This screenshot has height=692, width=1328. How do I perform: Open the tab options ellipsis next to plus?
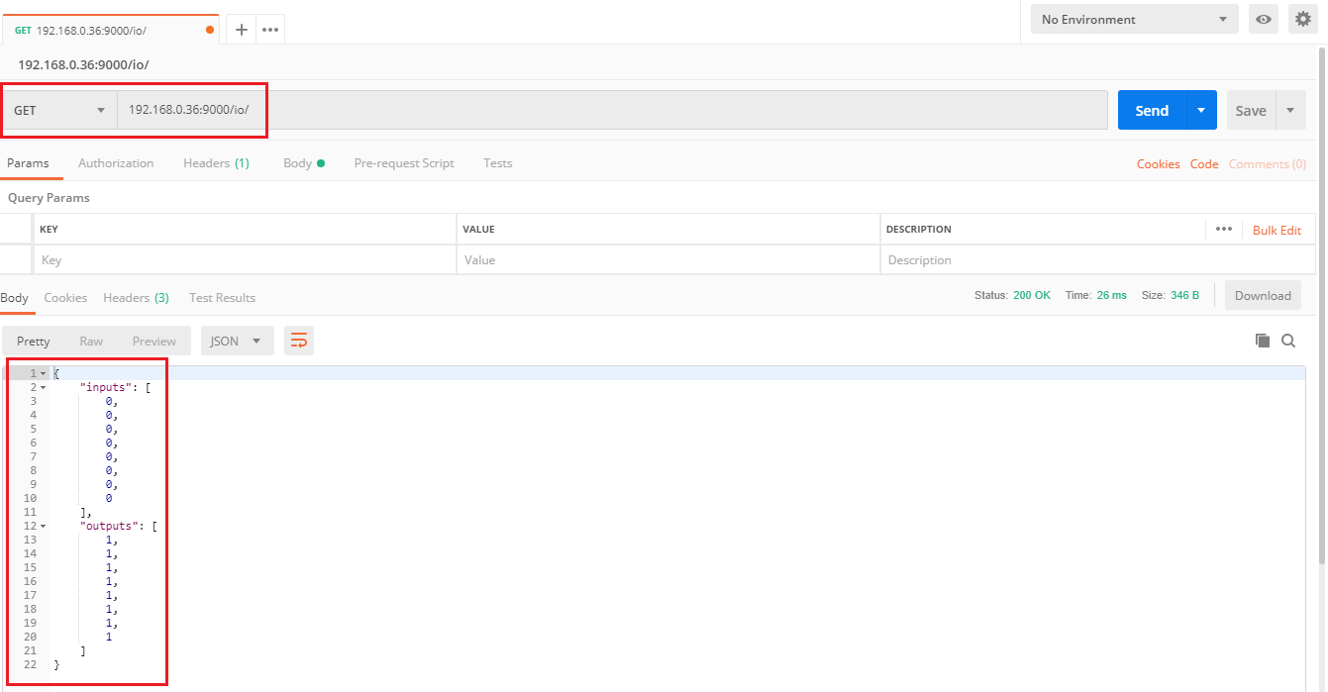tap(269, 29)
